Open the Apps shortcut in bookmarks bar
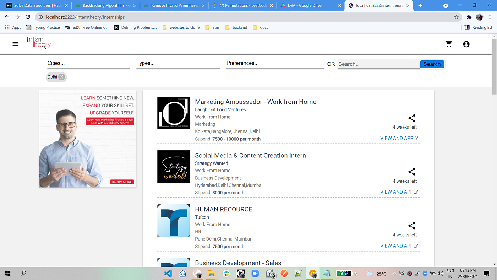This screenshot has width=497, height=280. coord(13,27)
